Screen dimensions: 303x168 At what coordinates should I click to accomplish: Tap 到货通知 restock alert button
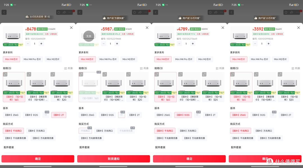(114, 159)
